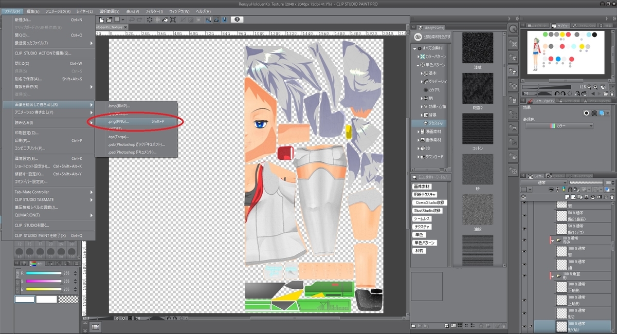Screen dimensions: 617x334
Task: Select the コットン texture thumbnail
Action: coord(478,128)
